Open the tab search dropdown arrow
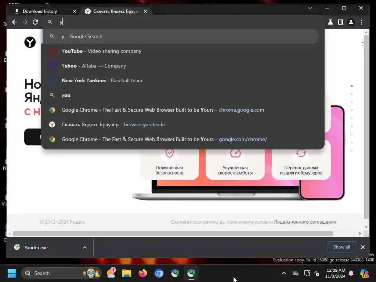This screenshot has height=282, width=376. 310,8
